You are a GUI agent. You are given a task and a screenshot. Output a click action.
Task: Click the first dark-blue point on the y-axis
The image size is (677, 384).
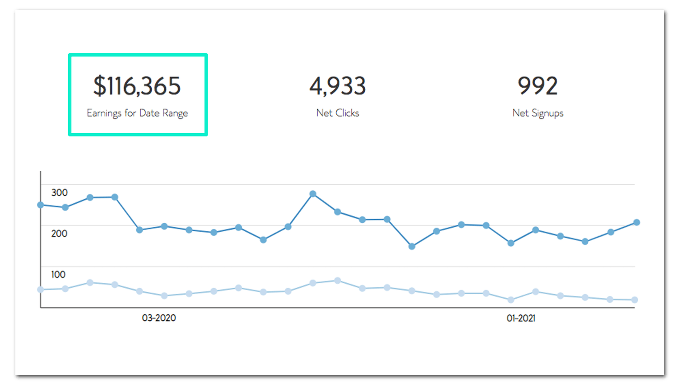click(x=41, y=205)
